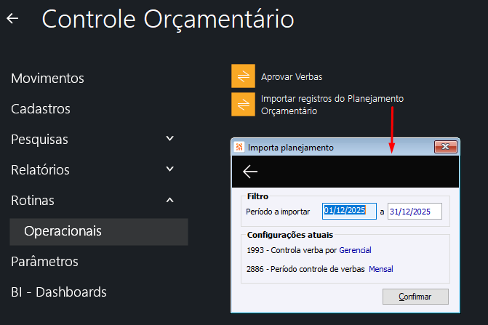488x325 pixels.
Task: Click the '2886 - Período controle de verbas' text
Action: pos(305,269)
